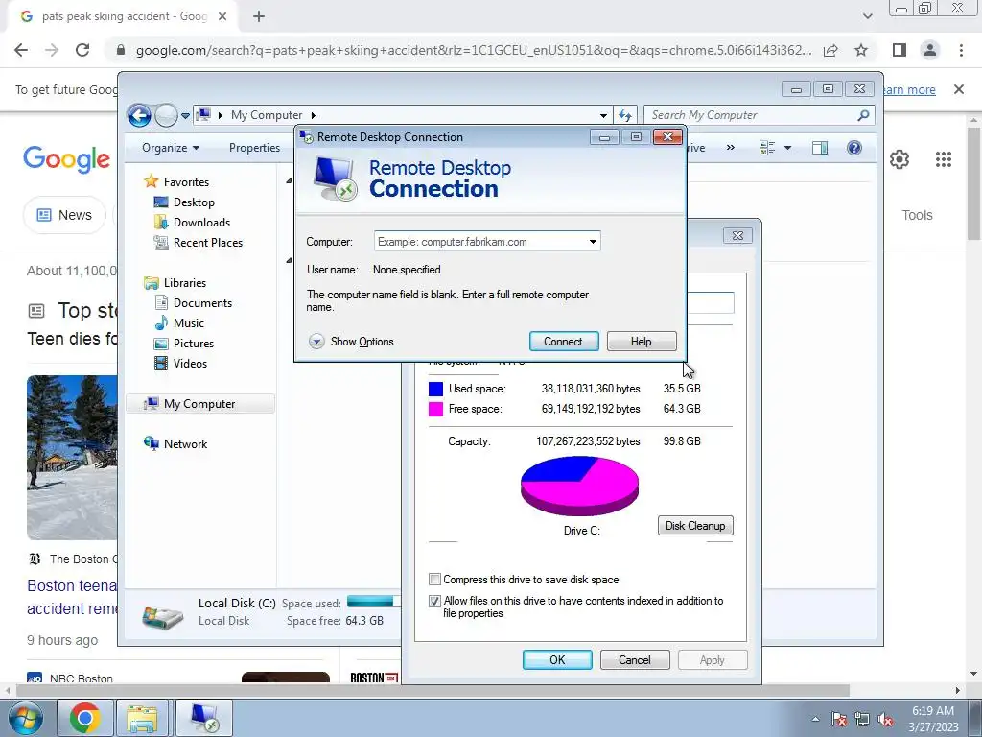The height and width of the screenshot is (737, 982).
Task: Dismiss the Google notification bar
Action: point(958,89)
